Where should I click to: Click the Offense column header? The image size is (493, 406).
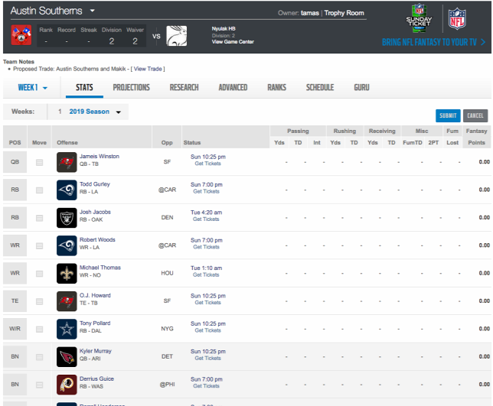pyautogui.click(x=67, y=142)
